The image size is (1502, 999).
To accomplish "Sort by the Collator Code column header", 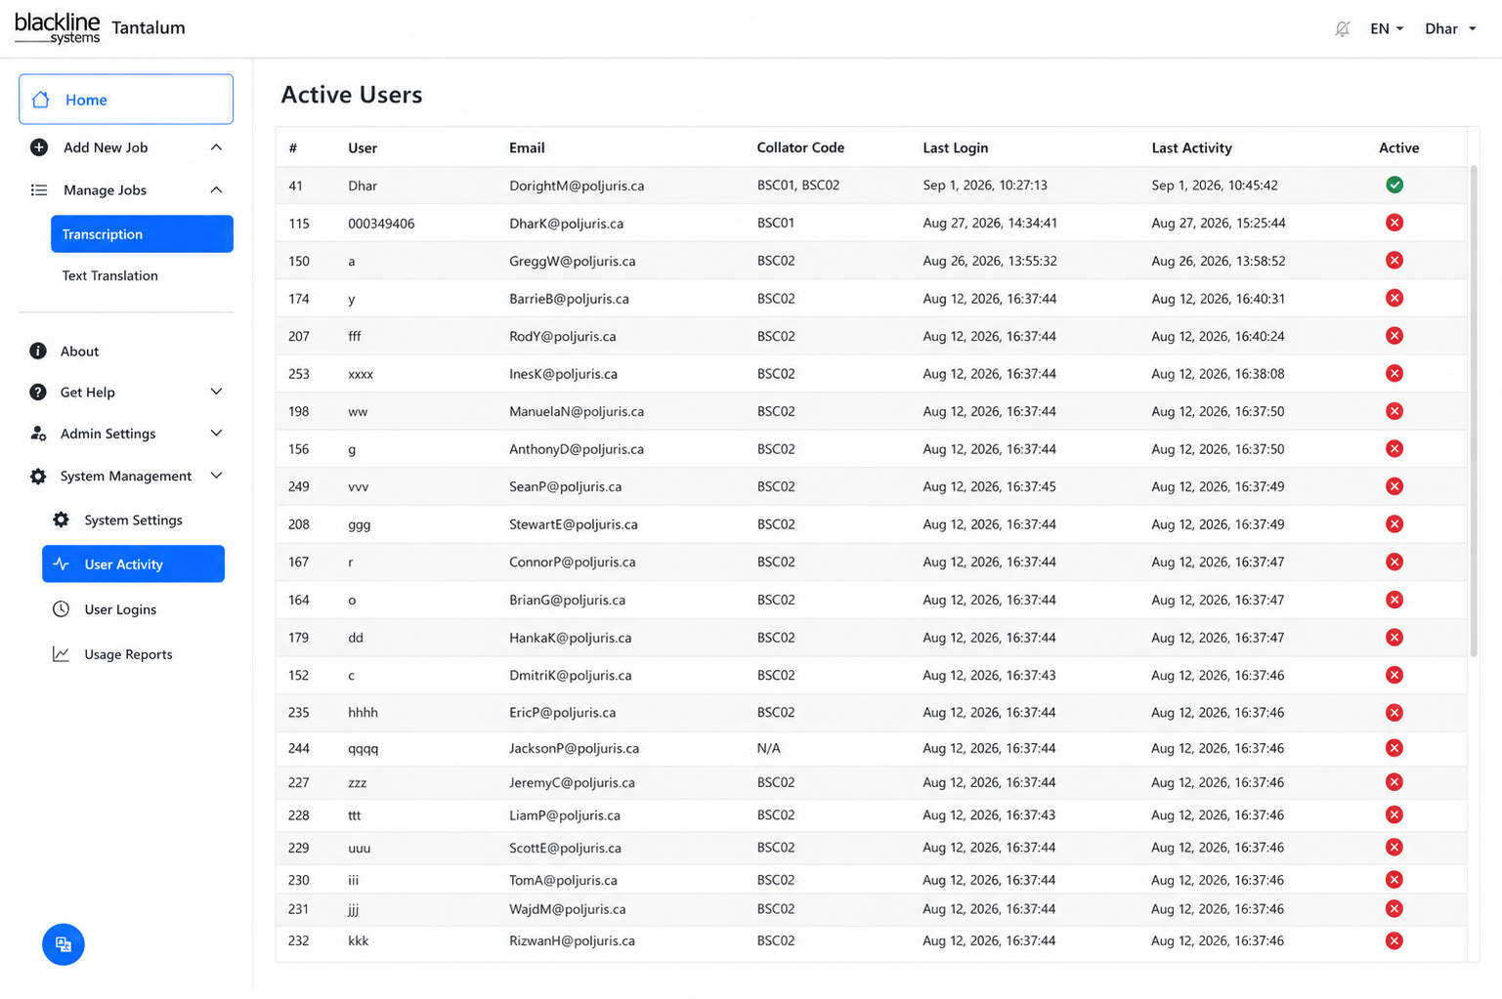I will coord(800,148).
